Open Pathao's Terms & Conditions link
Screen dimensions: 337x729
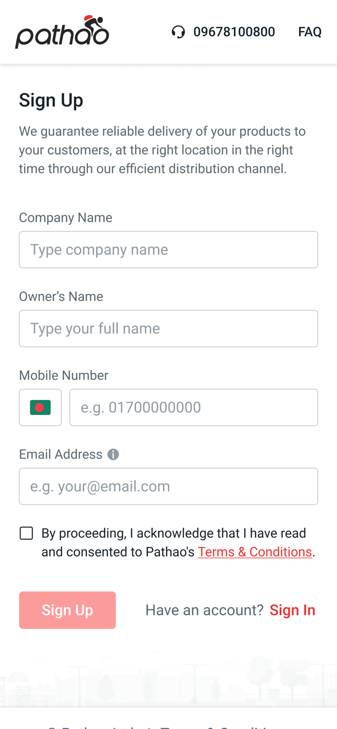(x=255, y=552)
